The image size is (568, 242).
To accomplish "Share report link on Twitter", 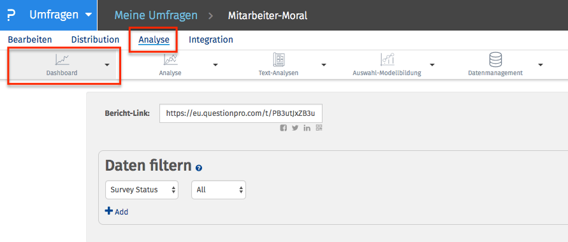I will click(x=295, y=128).
